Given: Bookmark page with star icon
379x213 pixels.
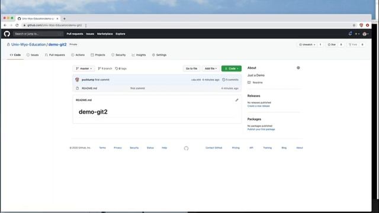Looking at the screenshot, I should [x=354, y=25].
